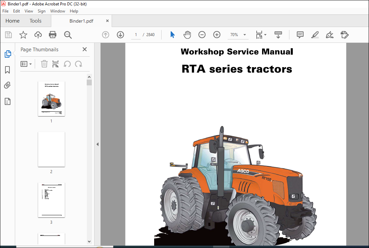The image size is (369, 248).
Task: Click the 'RTA series tractors' title text
Action: (237, 69)
